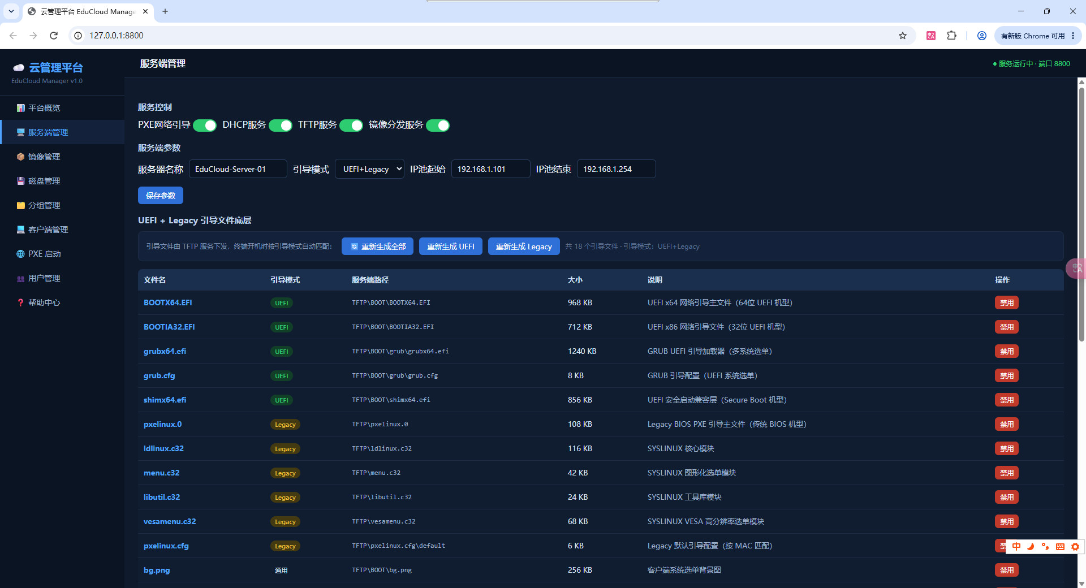The image size is (1086, 588).
Task: Open 平台概览 in the sidebar
Action: [x=62, y=108]
